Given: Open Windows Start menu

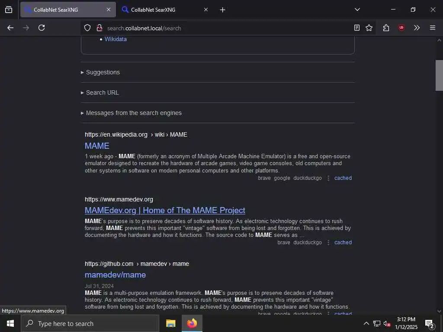Looking at the screenshot, I should click(10, 323).
